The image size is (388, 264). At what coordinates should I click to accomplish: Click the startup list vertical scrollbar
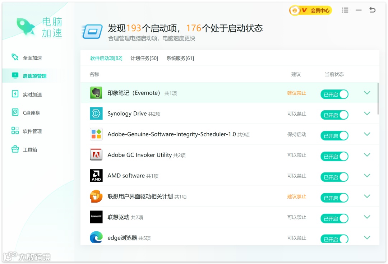pos(378,99)
